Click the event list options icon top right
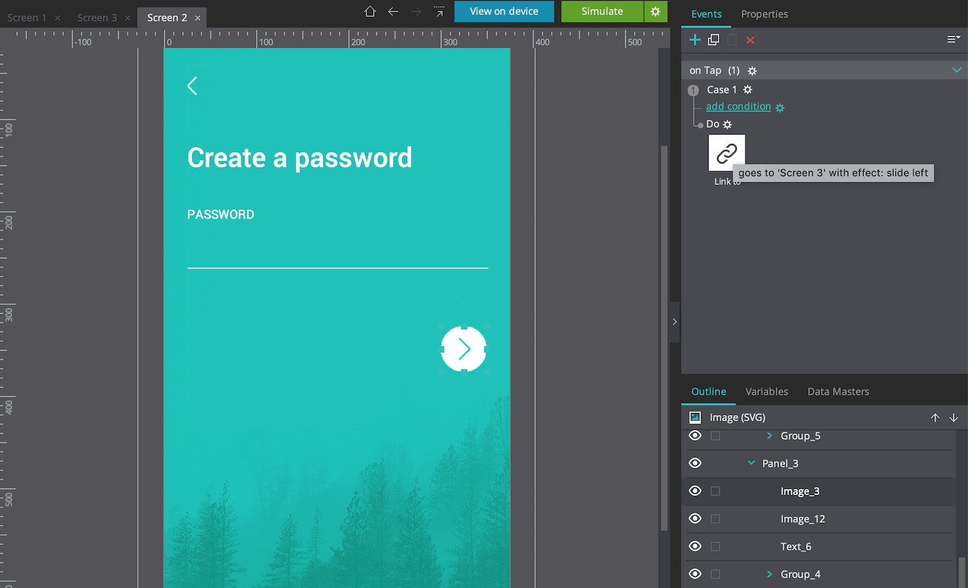Screen dimensions: 968x588 coord(953,39)
